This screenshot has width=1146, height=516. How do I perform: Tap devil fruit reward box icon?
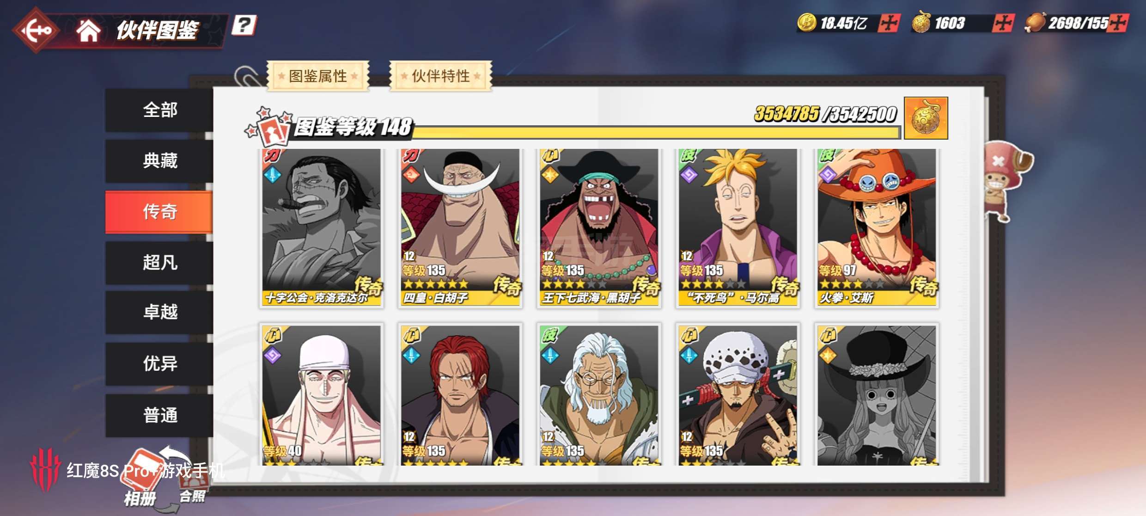pyautogui.click(x=926, y=118)
